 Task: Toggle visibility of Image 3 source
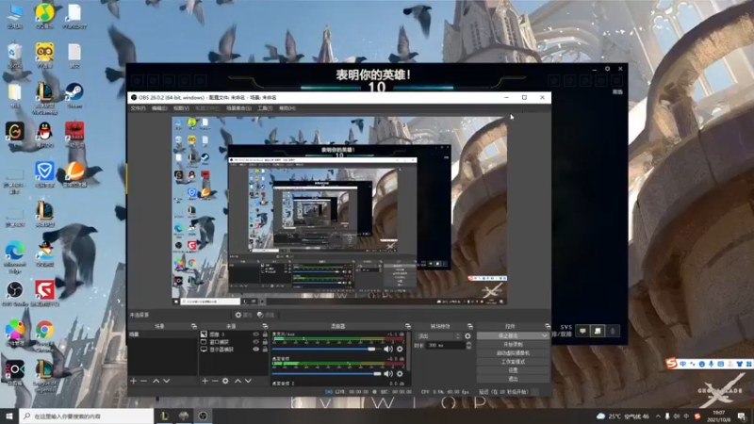(255, 334)
